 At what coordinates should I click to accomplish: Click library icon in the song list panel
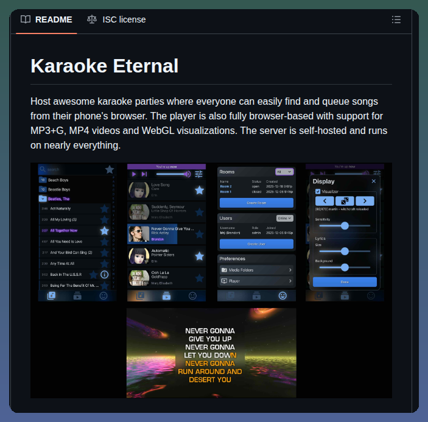tap(51, 295)
